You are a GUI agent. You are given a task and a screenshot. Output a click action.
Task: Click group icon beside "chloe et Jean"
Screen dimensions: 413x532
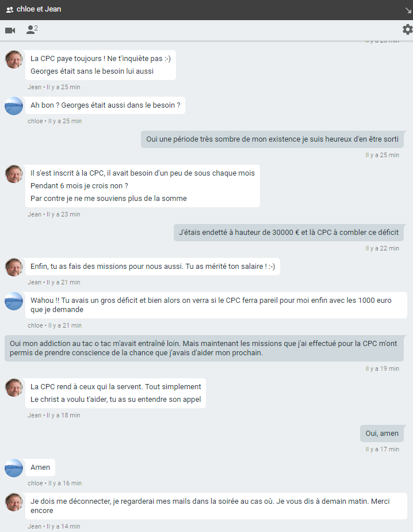(9, 10)
